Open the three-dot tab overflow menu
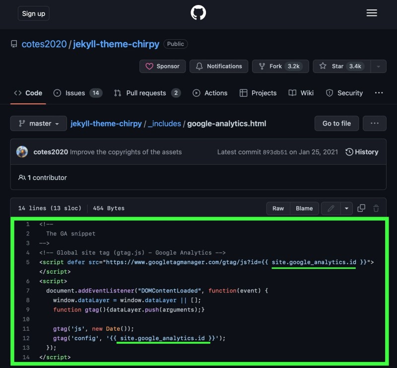Viewport: 397px width, 368px height. [x=379, y=93]
